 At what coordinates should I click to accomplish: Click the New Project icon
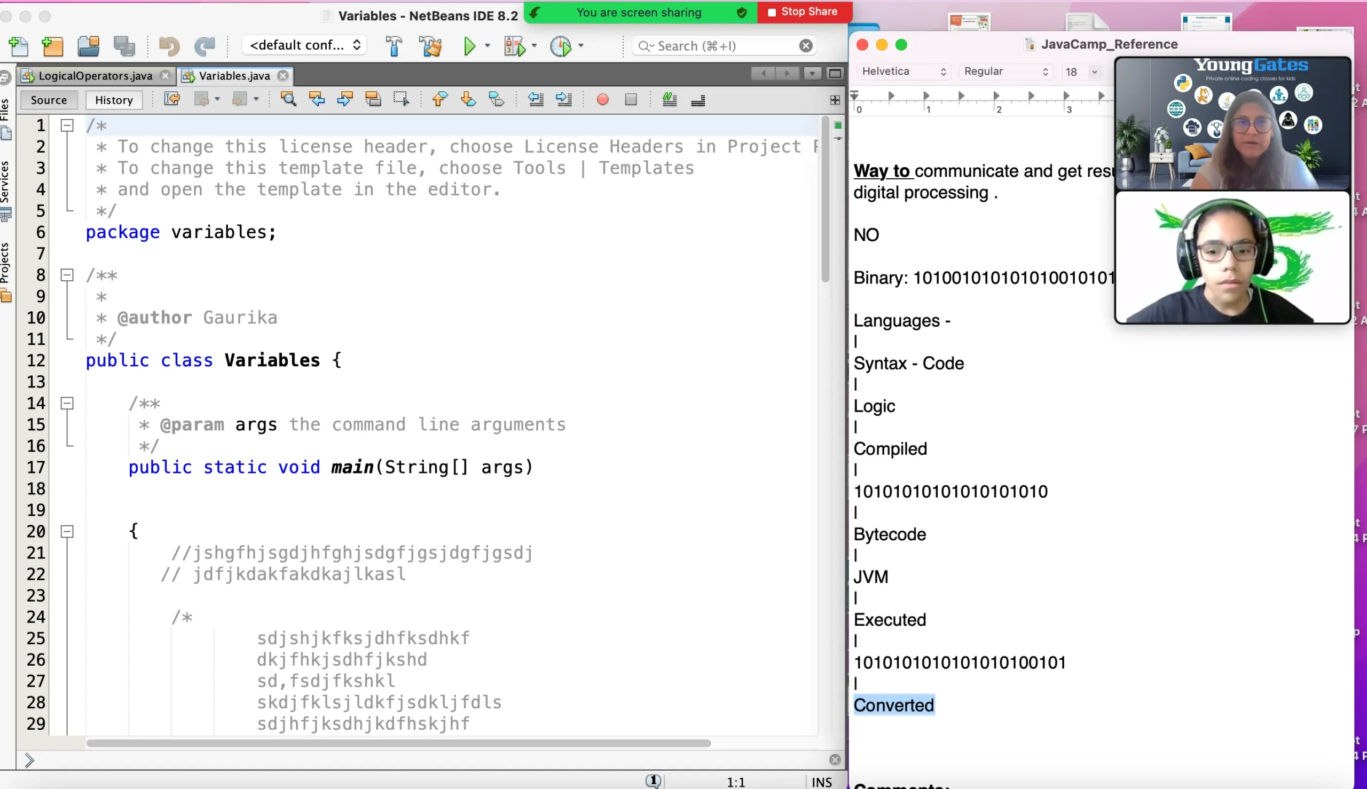pyautogui.click(x=52, y=46)
